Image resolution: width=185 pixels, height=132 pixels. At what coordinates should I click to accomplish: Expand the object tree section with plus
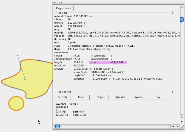pos(171,92)
